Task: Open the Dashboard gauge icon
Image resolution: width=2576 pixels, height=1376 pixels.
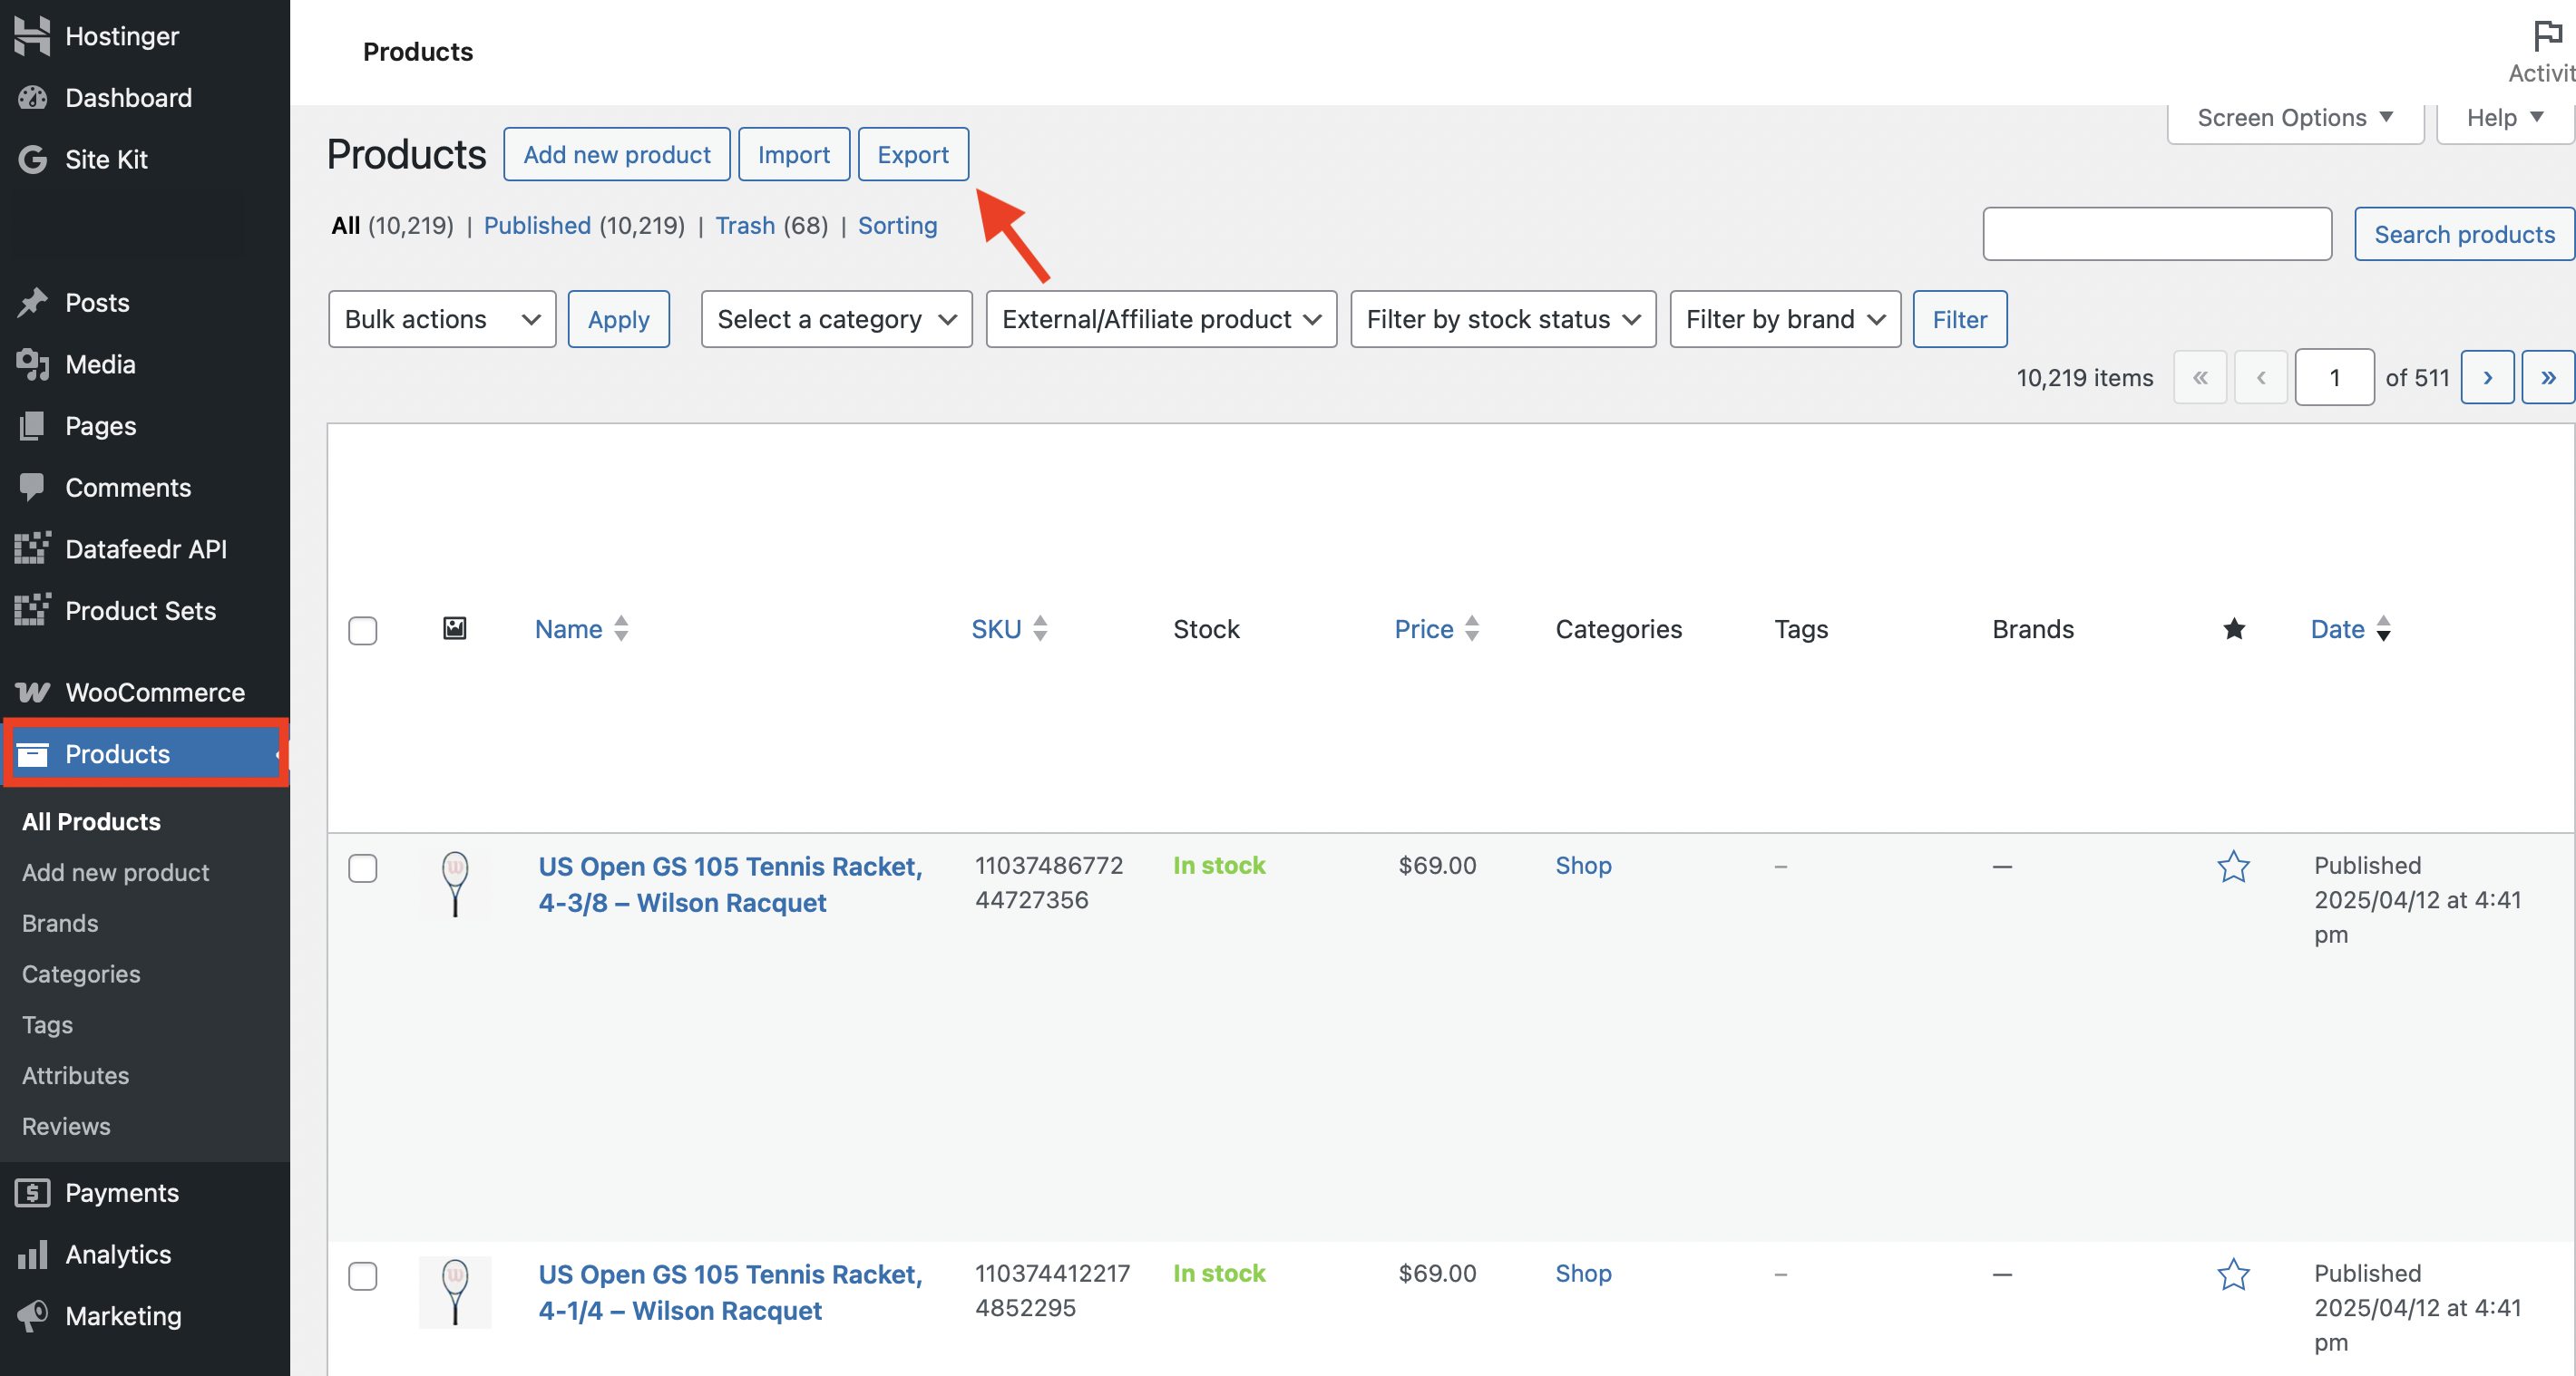Action: click(32, 97)
